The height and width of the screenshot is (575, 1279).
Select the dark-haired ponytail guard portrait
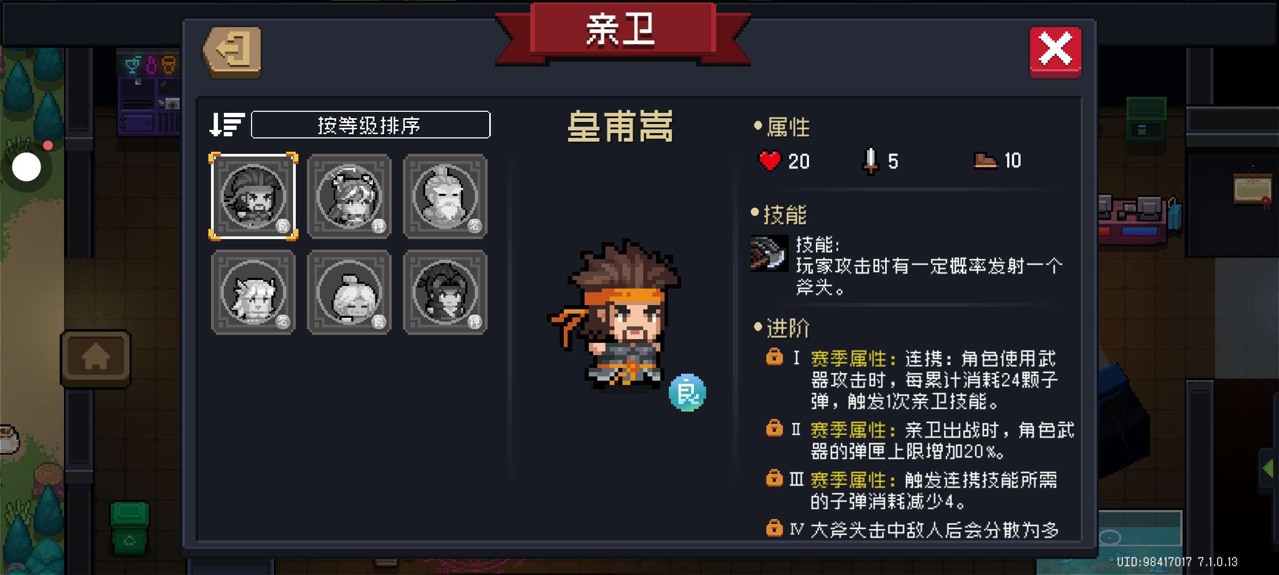coord(445,292)
